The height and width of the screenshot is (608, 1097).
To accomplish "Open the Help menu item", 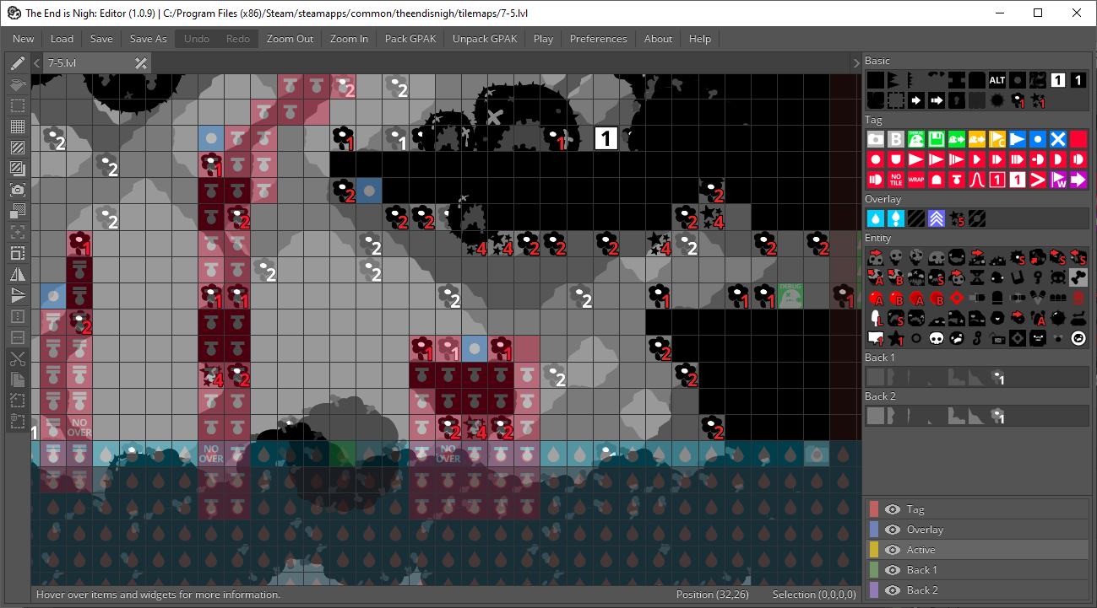I will (699, 39).
